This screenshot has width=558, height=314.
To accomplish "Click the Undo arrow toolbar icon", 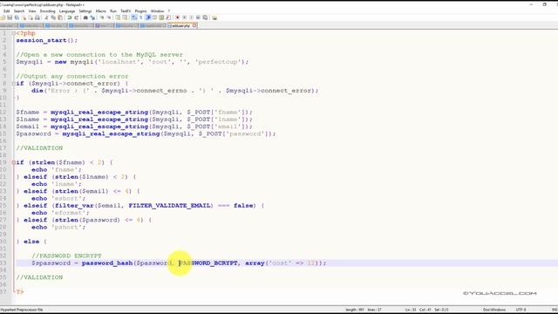I will 70,17.
